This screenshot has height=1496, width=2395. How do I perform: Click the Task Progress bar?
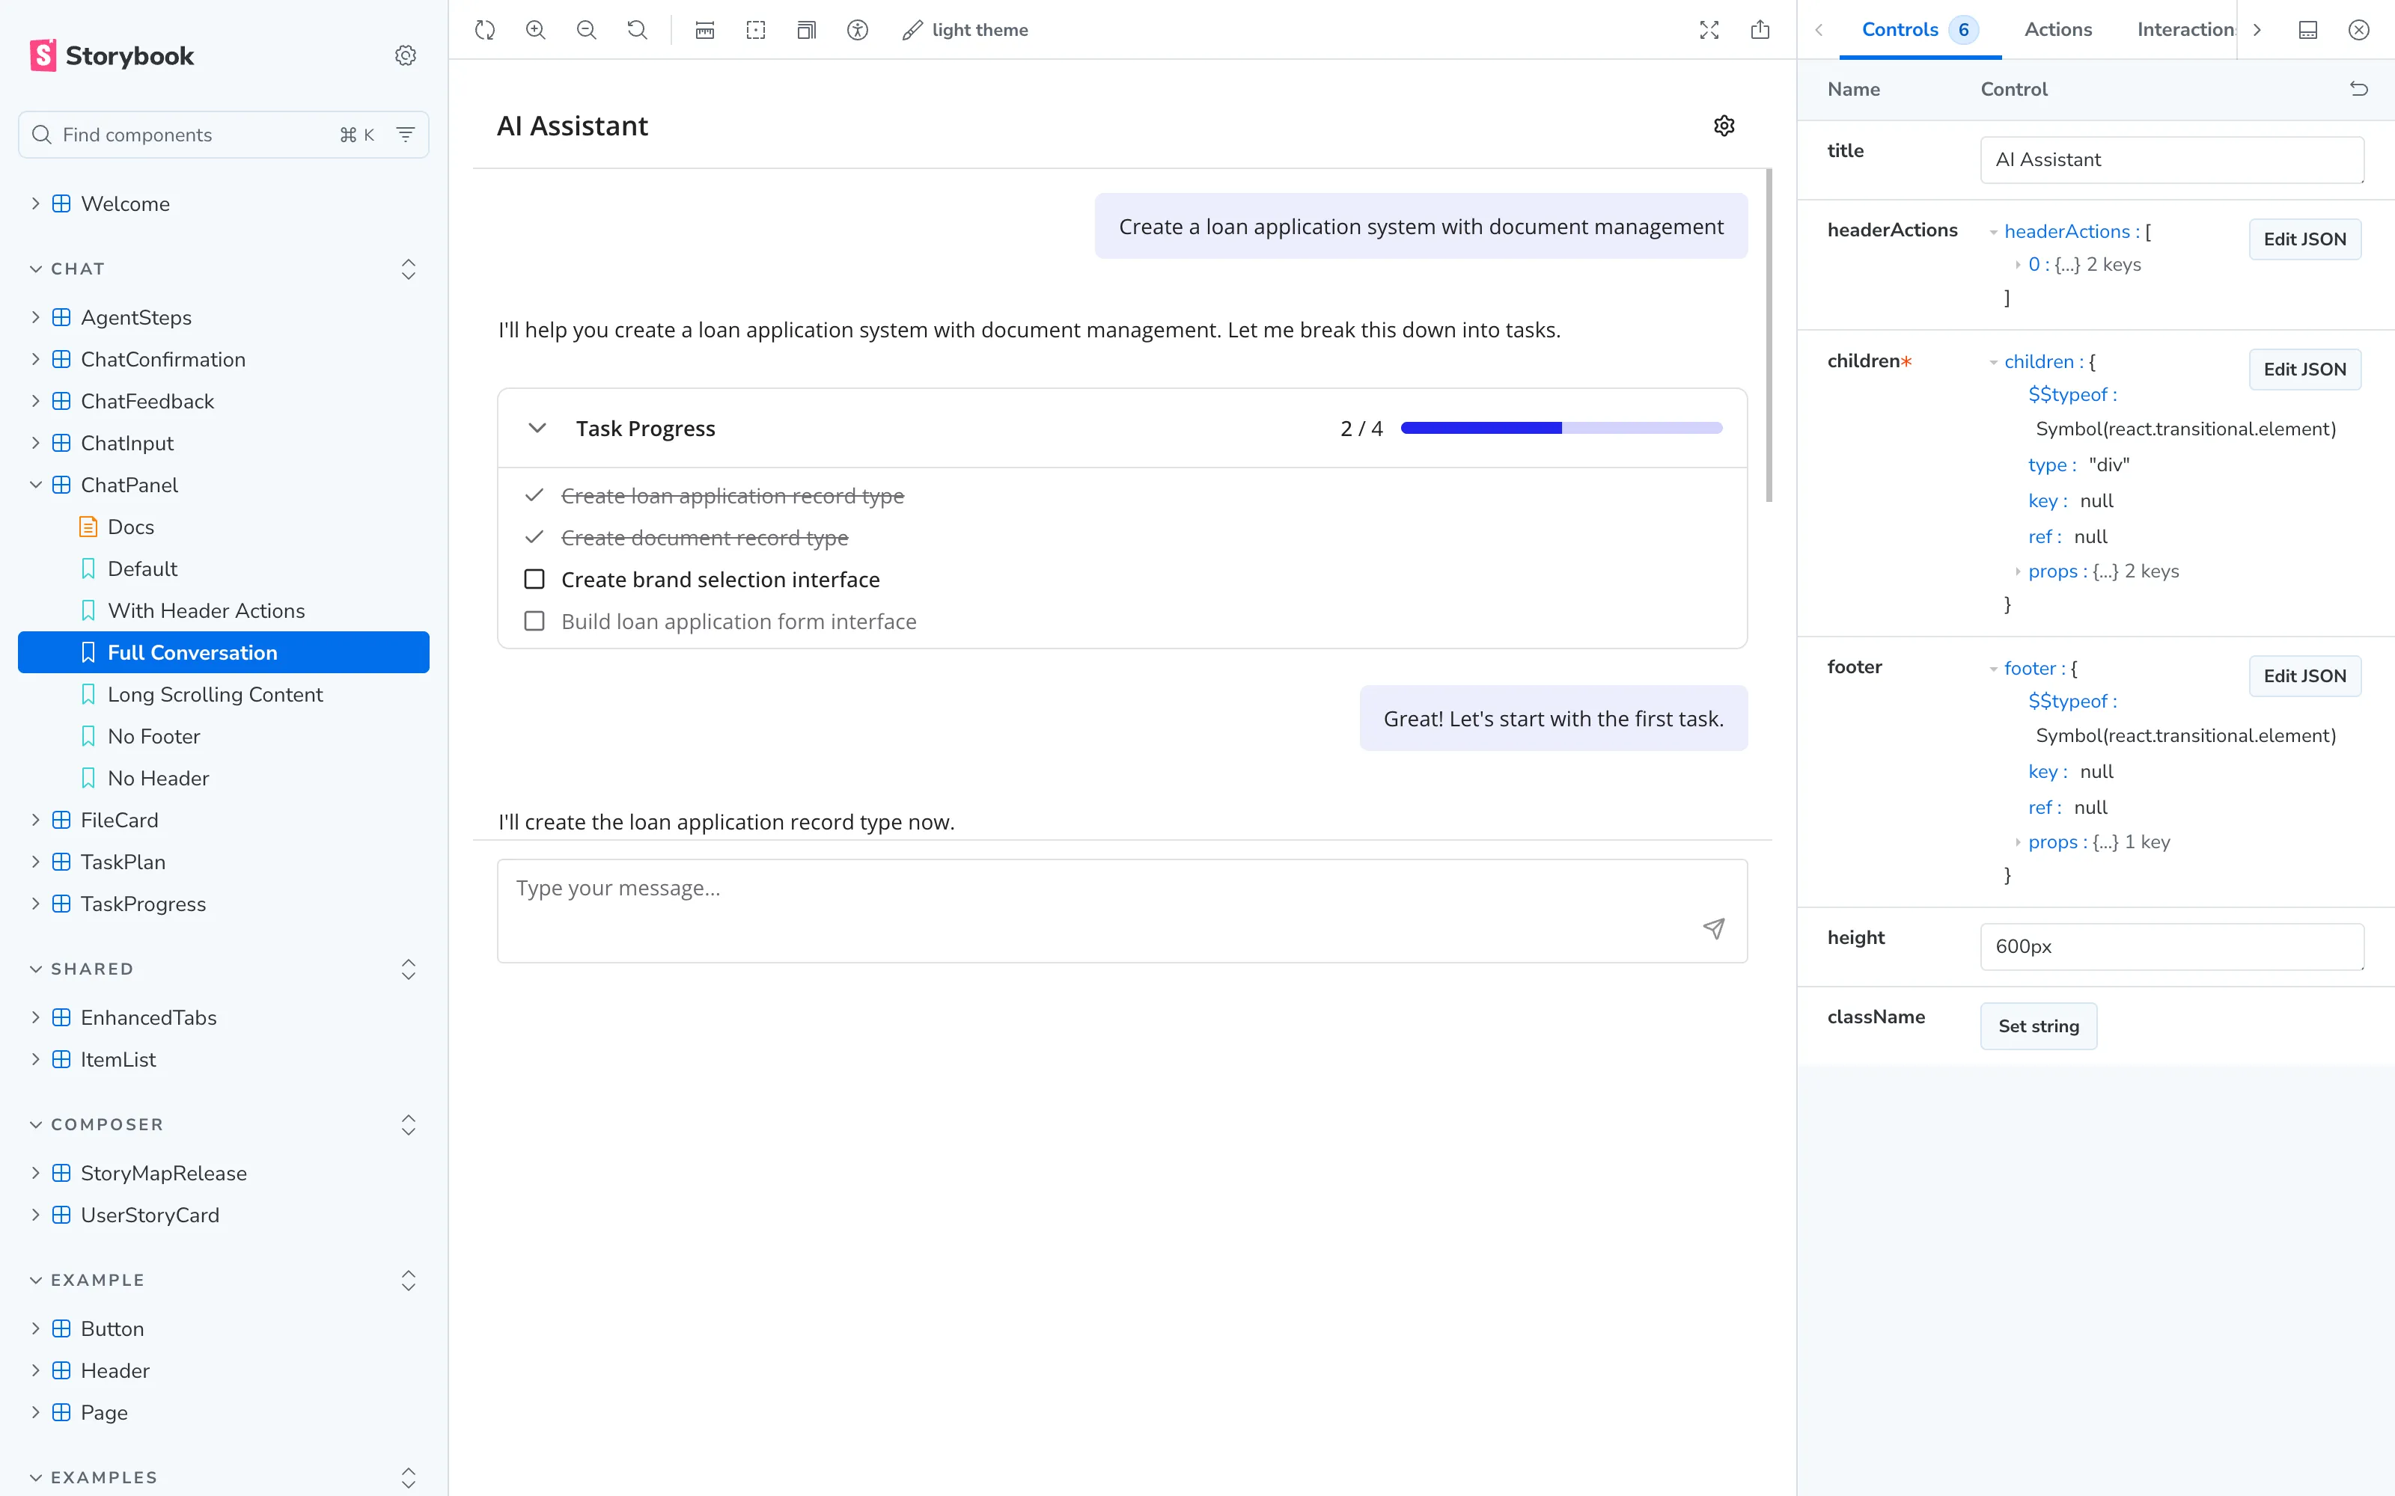pyautogui.click(x=1560, y=429)
